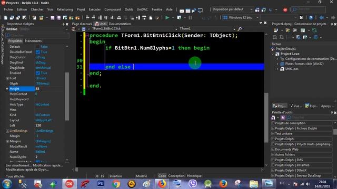Screen dimensions: 337x189
Task: Expand Configurations de construction node
Action: point(277,59)
